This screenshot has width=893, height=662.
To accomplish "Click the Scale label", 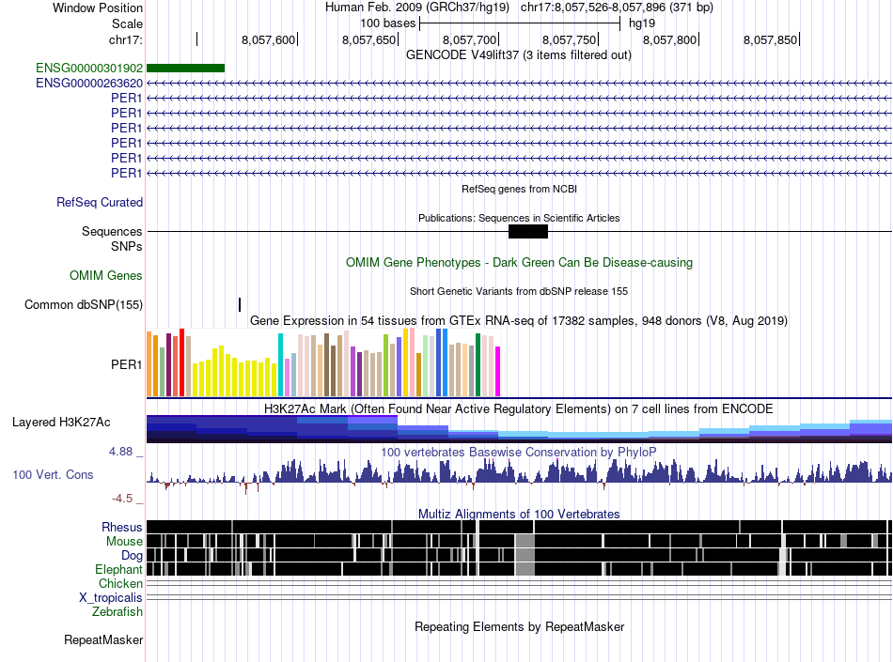I will (127, 23).
